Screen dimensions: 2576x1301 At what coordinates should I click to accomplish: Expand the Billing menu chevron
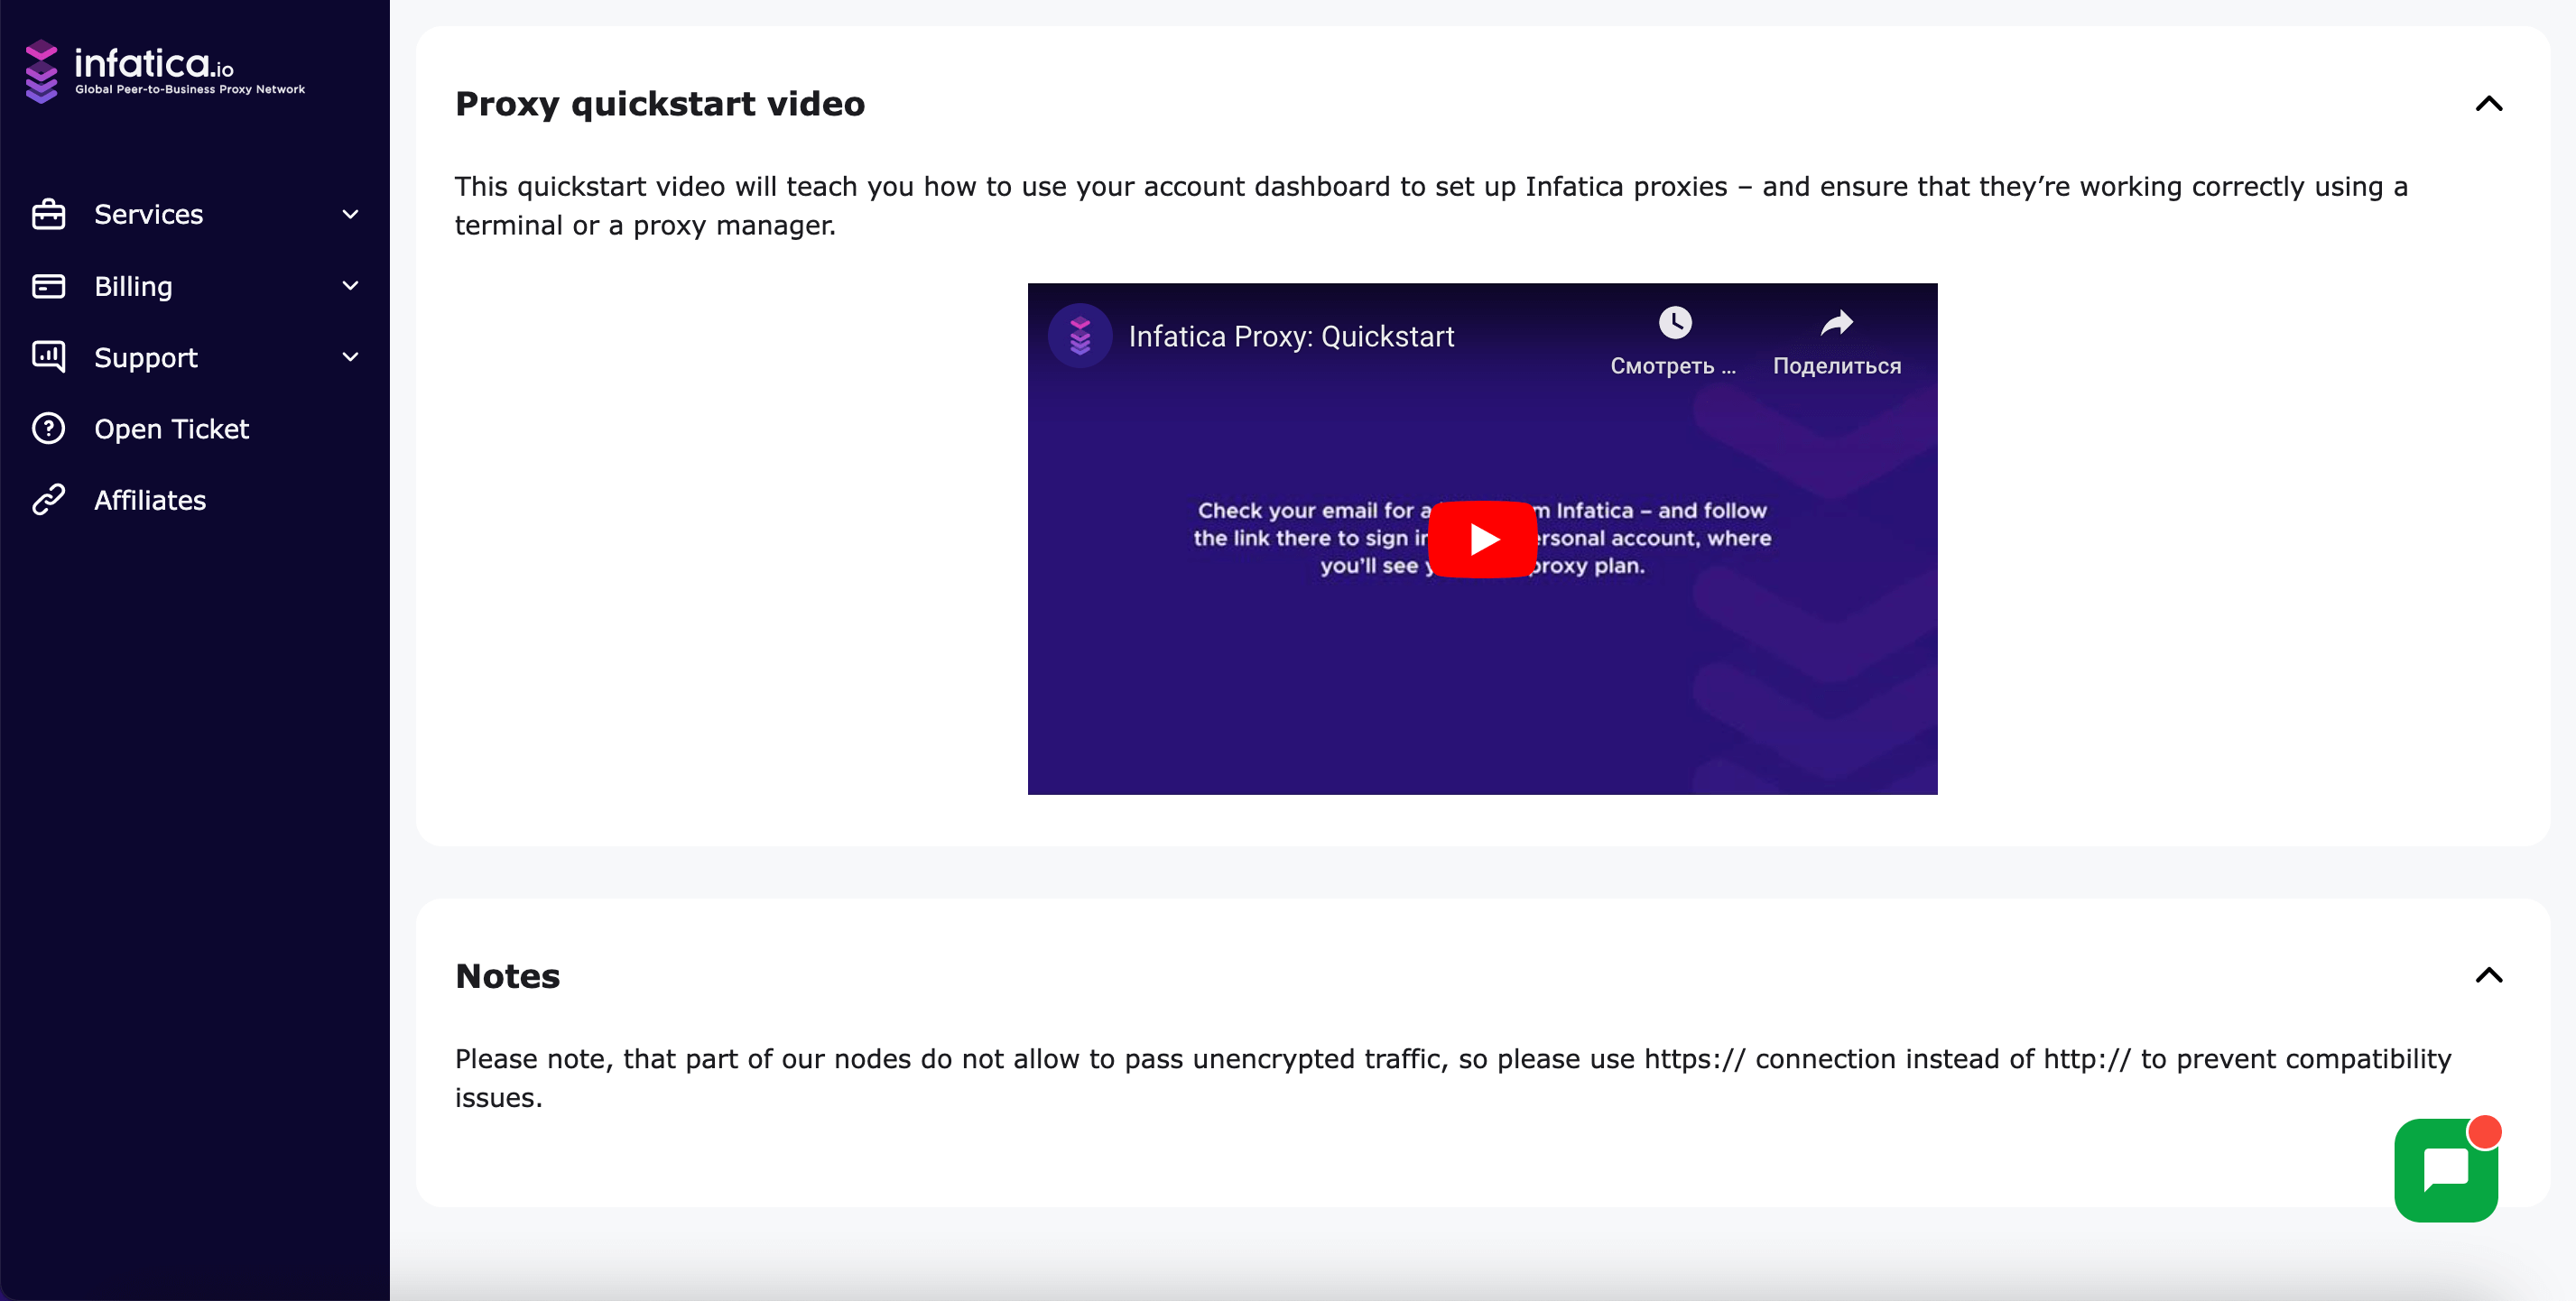[x=350, y=286]
